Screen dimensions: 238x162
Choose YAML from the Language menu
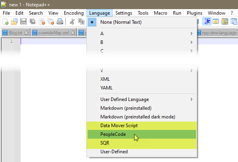coord(142,88)
